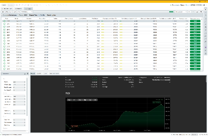The image size is (208, 136).
Task: Open the dropdown under the second parameter group
Action: point(19,96)
